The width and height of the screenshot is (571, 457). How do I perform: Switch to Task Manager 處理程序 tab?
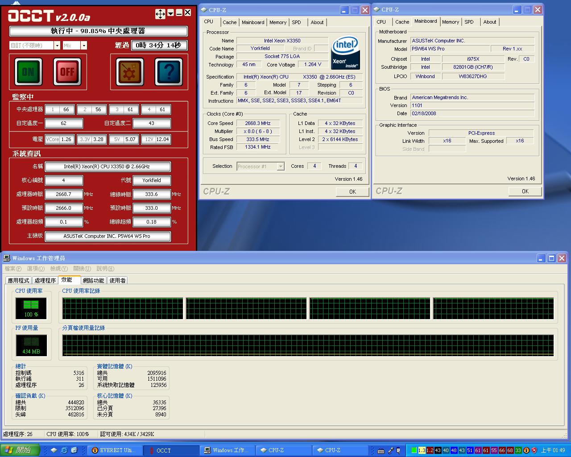click(45, 280)
